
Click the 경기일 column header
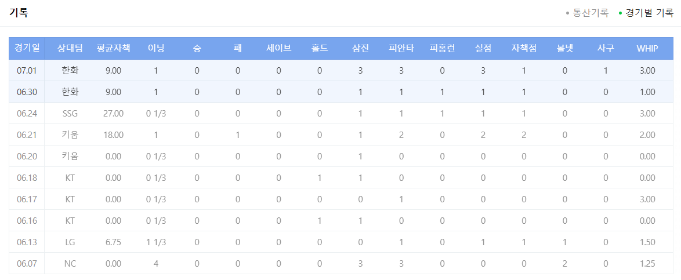click(27, 48)
